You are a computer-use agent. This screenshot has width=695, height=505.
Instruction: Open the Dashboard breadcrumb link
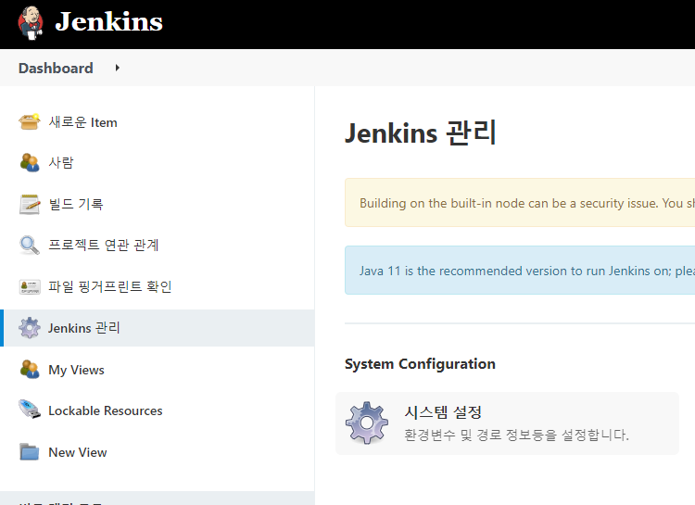click(x=56, y=69)
